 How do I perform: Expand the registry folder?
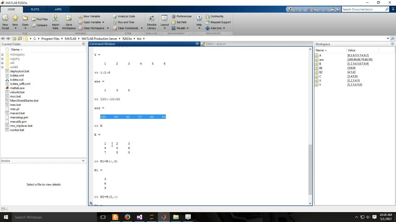click(2, 59)
